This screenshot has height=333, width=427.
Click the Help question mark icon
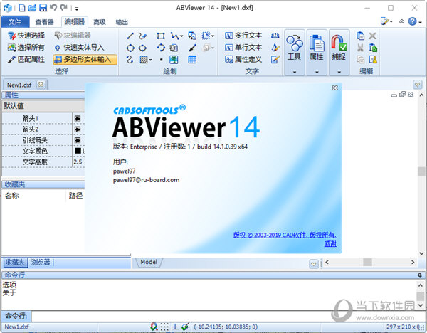(x=412, y=21)
